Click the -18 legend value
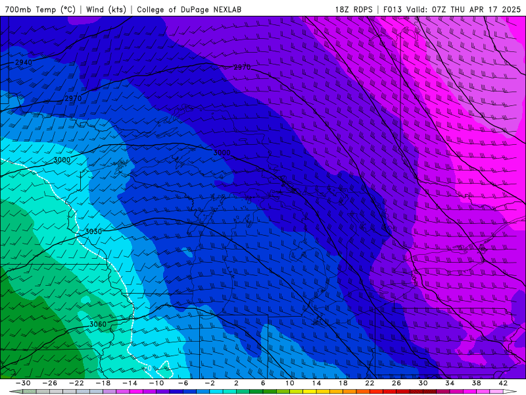The height and width of the screenshot is (395, 526). coord(103,383)
